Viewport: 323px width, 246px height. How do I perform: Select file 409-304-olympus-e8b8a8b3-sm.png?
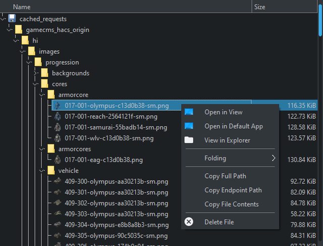click(x=117, y=225)
